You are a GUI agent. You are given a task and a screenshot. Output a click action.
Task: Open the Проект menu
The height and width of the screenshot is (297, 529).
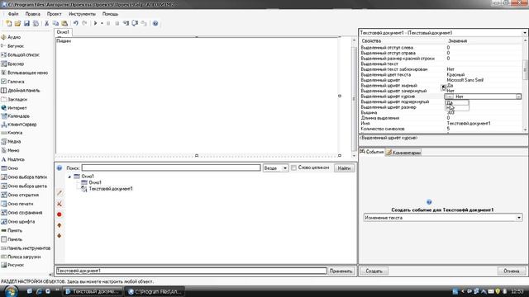click(x=55, y=14)
